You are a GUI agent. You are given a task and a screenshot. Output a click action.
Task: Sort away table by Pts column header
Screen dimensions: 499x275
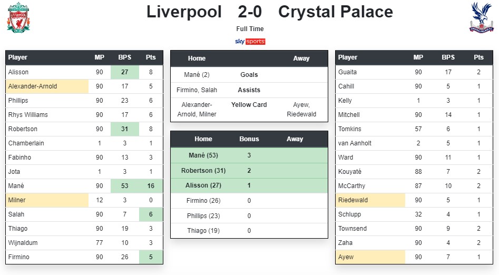[x=478, y=57]
